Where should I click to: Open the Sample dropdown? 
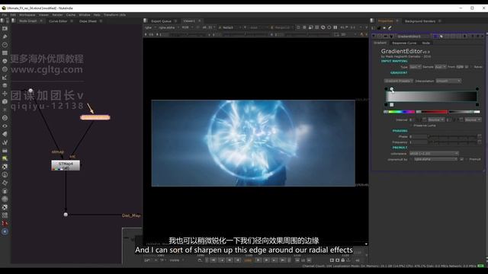[x=440, y=67]
